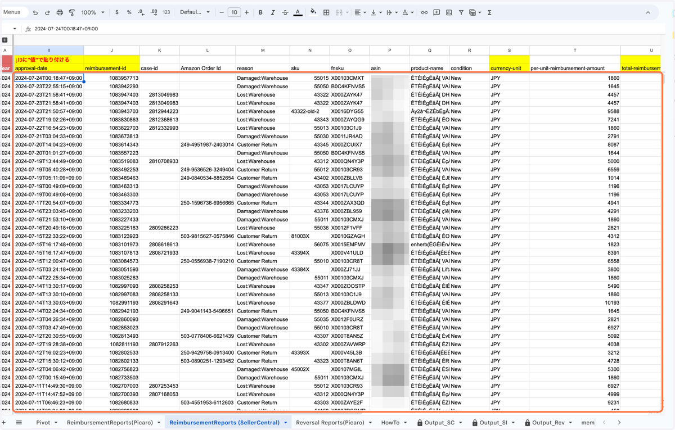Click the Menus search button
The image size is (675, 430).
coord(12,12)
